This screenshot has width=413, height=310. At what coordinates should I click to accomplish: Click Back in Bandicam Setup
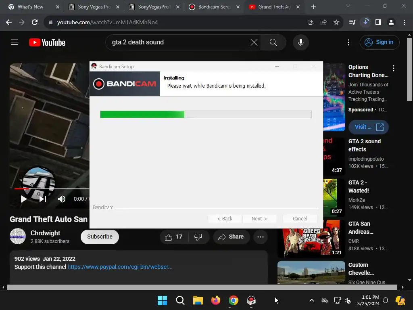pos(224,218)
